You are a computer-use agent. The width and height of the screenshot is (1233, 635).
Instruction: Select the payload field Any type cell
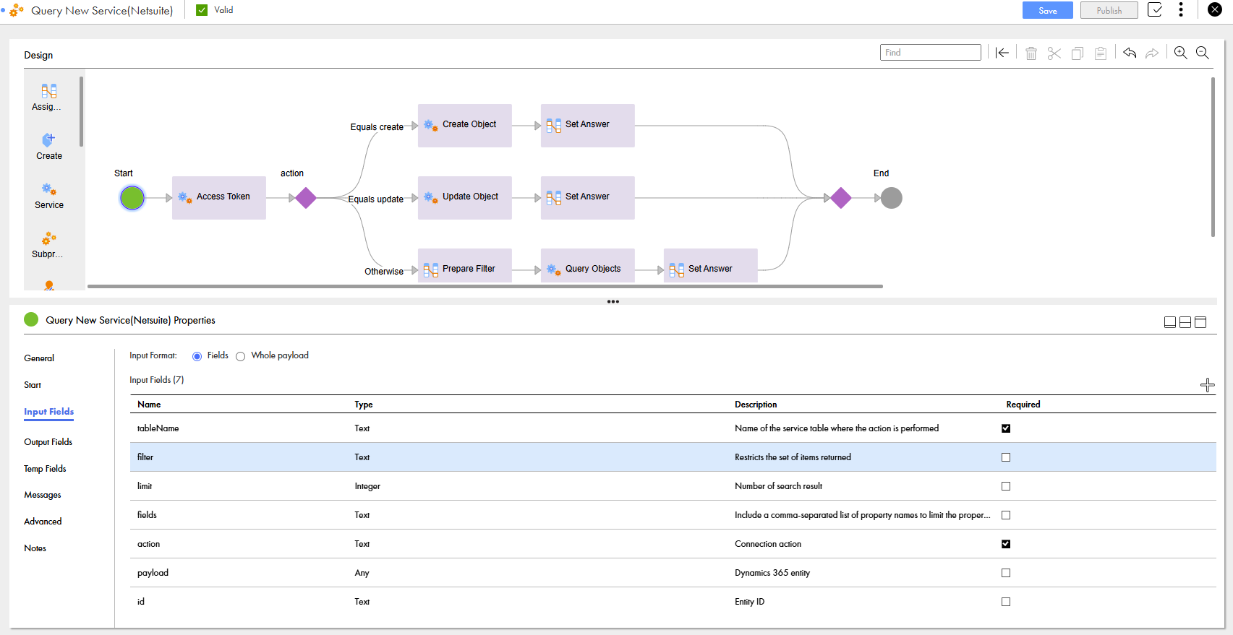pos(362,573)
